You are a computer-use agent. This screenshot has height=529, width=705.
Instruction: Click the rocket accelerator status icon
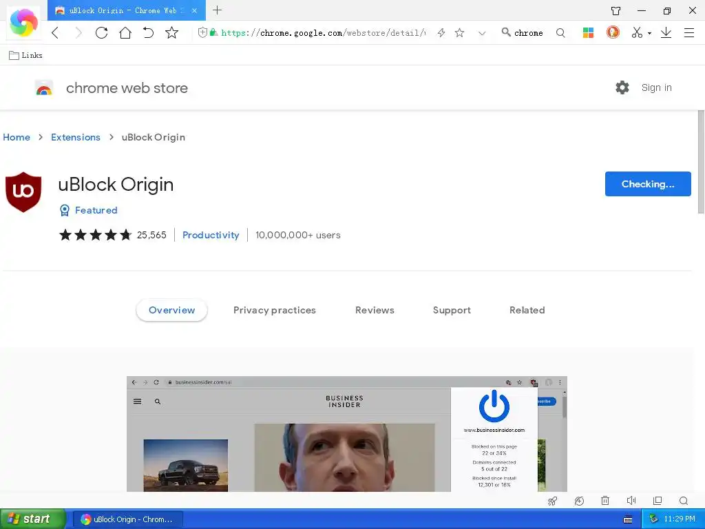coord(553,501)
